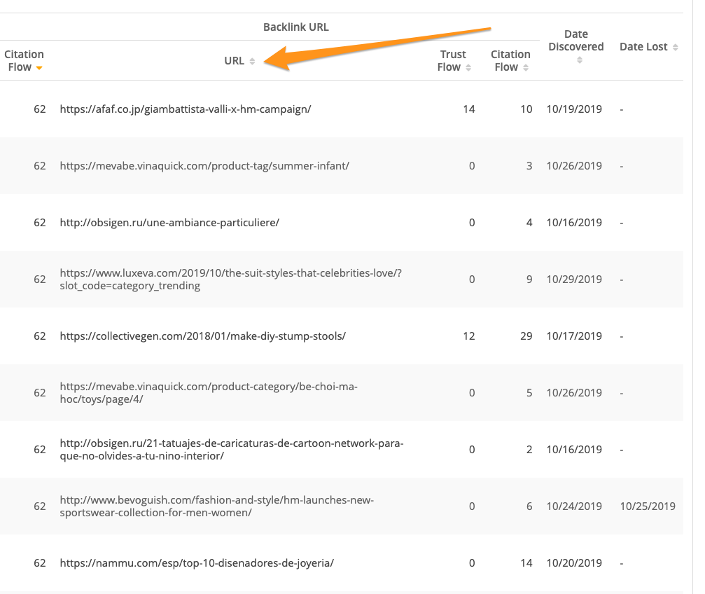Image resolution: width=705 pixels, height=594 pixels.
Task: Sort the table by the URL column
Action: click(x=252, y=62)
